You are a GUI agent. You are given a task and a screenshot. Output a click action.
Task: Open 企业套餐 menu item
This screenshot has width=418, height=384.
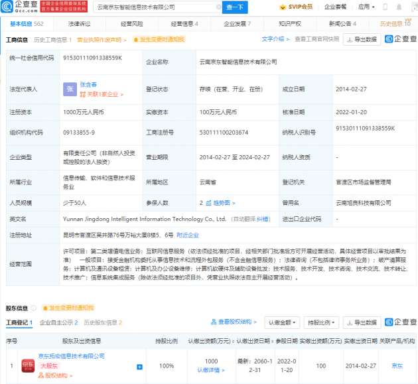[x=335, y=7]
